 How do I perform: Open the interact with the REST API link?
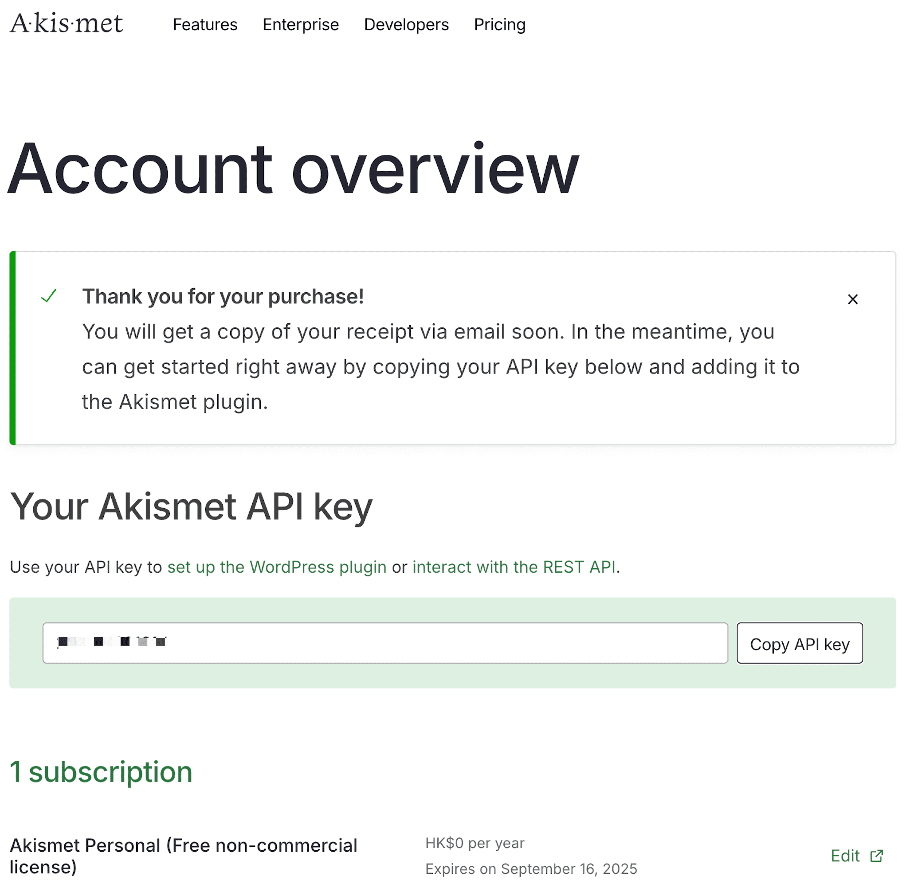point(515,567)
